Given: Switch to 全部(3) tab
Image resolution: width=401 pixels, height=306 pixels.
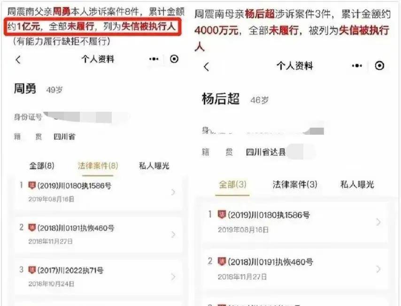Looking at the screenshot, I should coord(232,184).
